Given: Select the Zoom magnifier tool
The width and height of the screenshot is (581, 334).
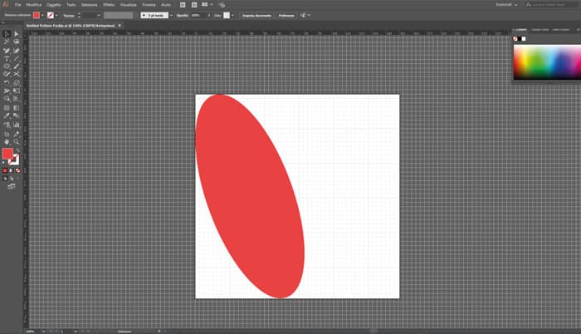Looking at the screenshot, I should pyautogui.click(x=17, y=141).
